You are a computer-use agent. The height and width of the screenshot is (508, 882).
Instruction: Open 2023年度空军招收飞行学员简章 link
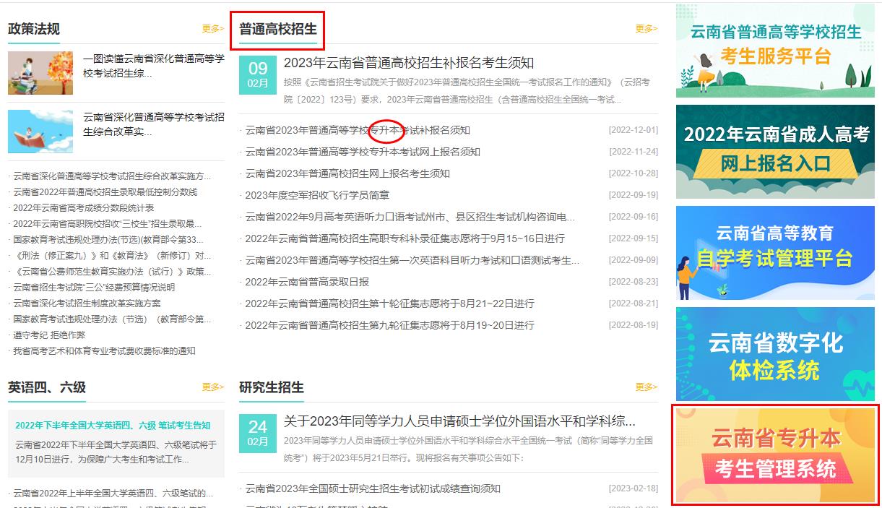(317, 195)
